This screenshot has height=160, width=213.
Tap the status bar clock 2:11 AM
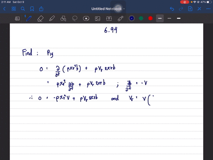point(6,2)
